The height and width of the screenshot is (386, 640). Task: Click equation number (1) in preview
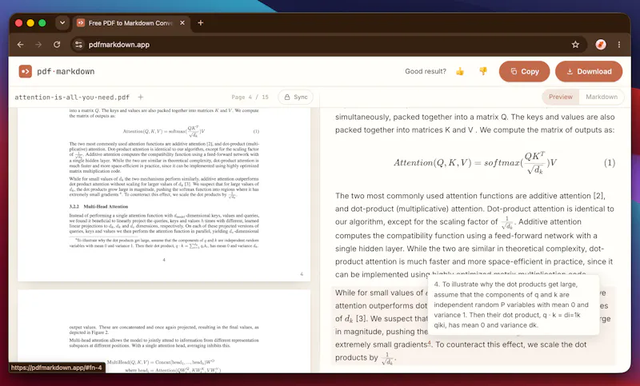(610, 163)
